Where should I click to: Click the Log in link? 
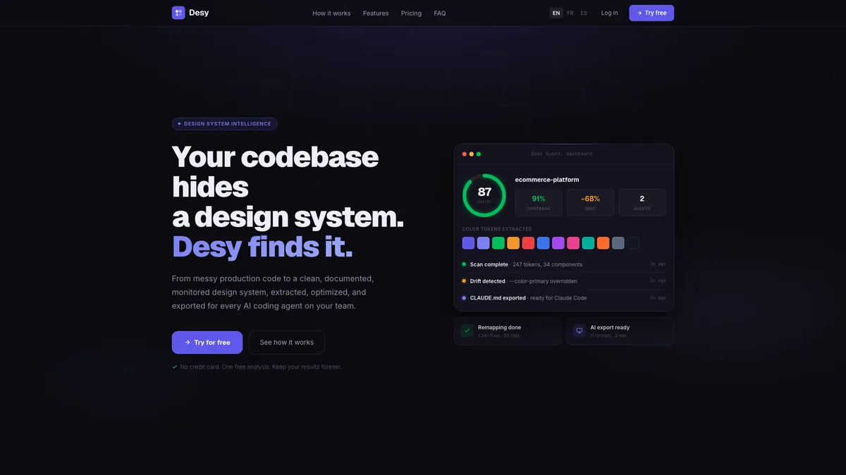pyautogui.click(x=609, y=13)
